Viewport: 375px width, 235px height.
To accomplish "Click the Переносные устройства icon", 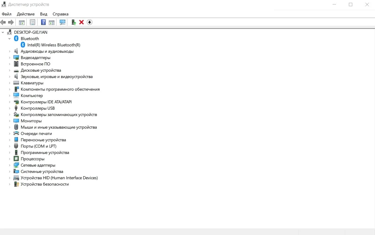I will 16,140.
